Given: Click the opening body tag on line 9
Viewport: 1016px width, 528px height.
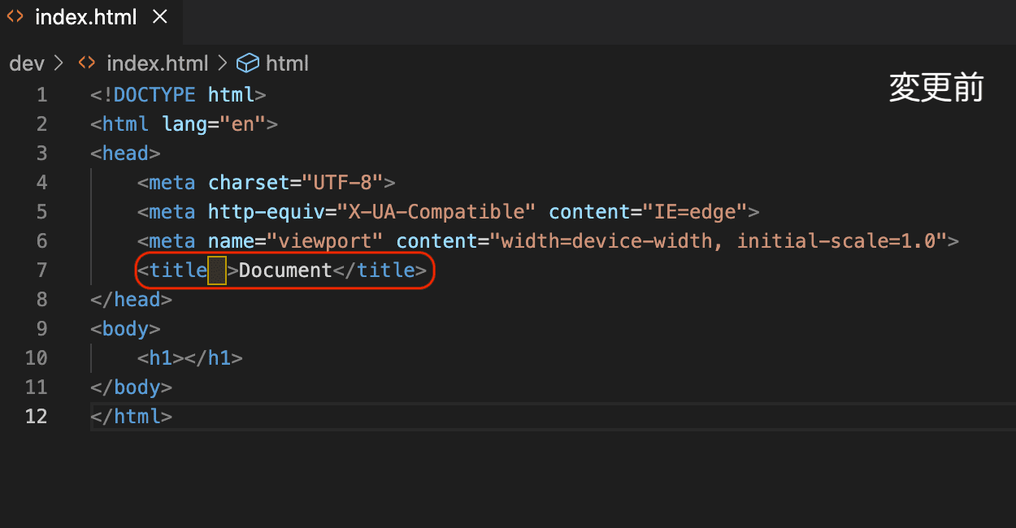Looking at the screenshot, I should click(x=126, y=329).
